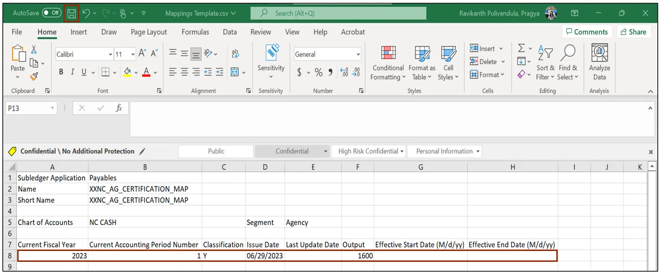Click the Save icon in title bar
The image size is (661, 274).
tap(72, 13)
